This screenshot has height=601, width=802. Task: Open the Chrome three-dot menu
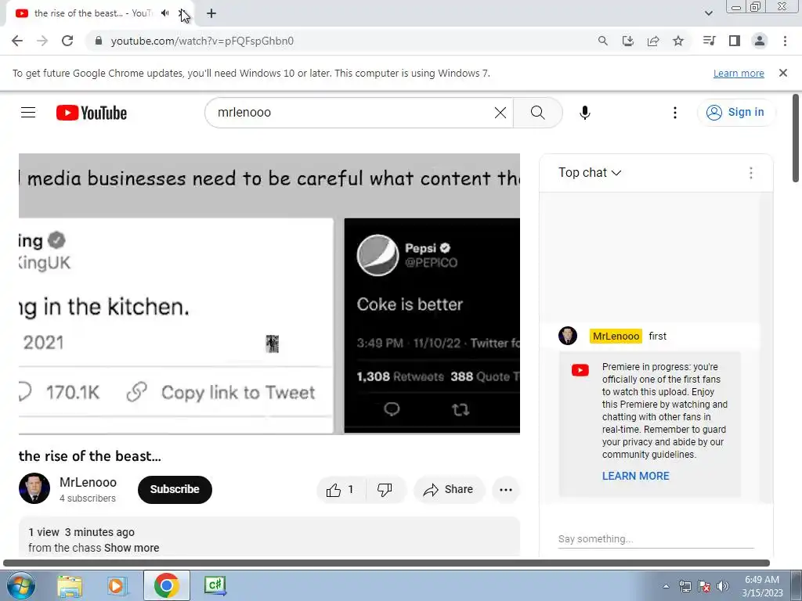(785, 41)
